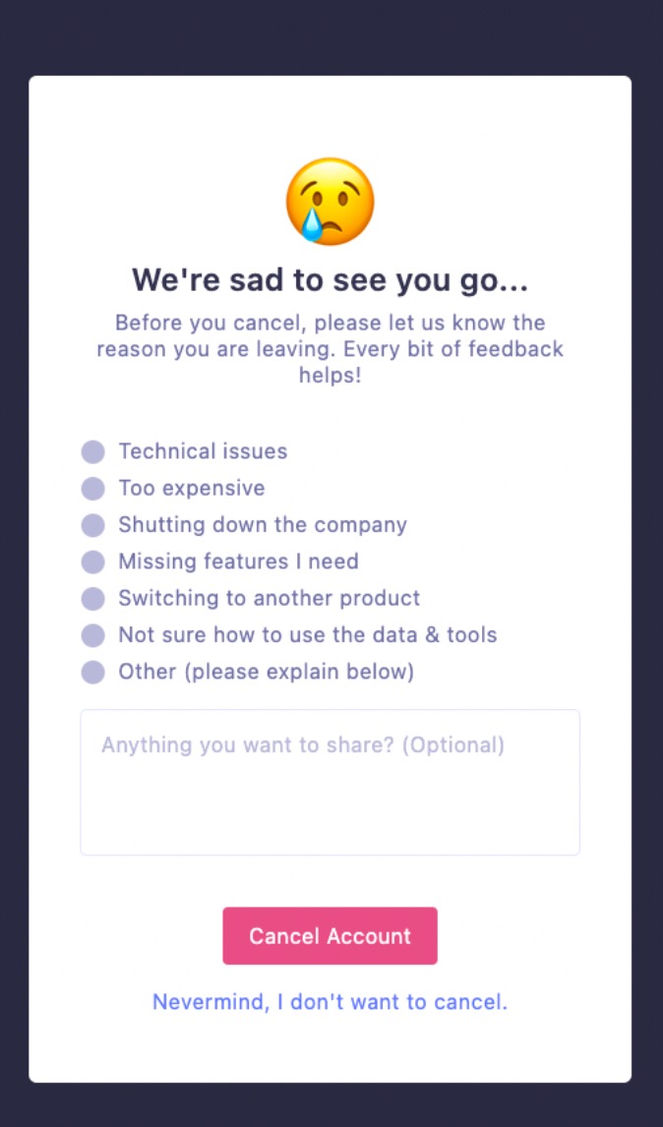The height and width of the screenshot is (1127, 663).
Task: Click the "We're sad to see you go" heading
Action: pyautogui.click(x=331, y=280)
